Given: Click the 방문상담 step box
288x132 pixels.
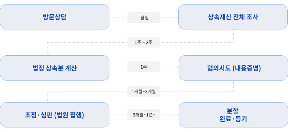Looking at the screenshot, I should click(55, 17).
